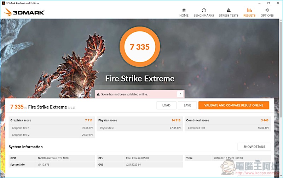Click the Graphics score value 7 711
Image resolution: width=283 pixels, height=178 pixels.
(89, 120)
